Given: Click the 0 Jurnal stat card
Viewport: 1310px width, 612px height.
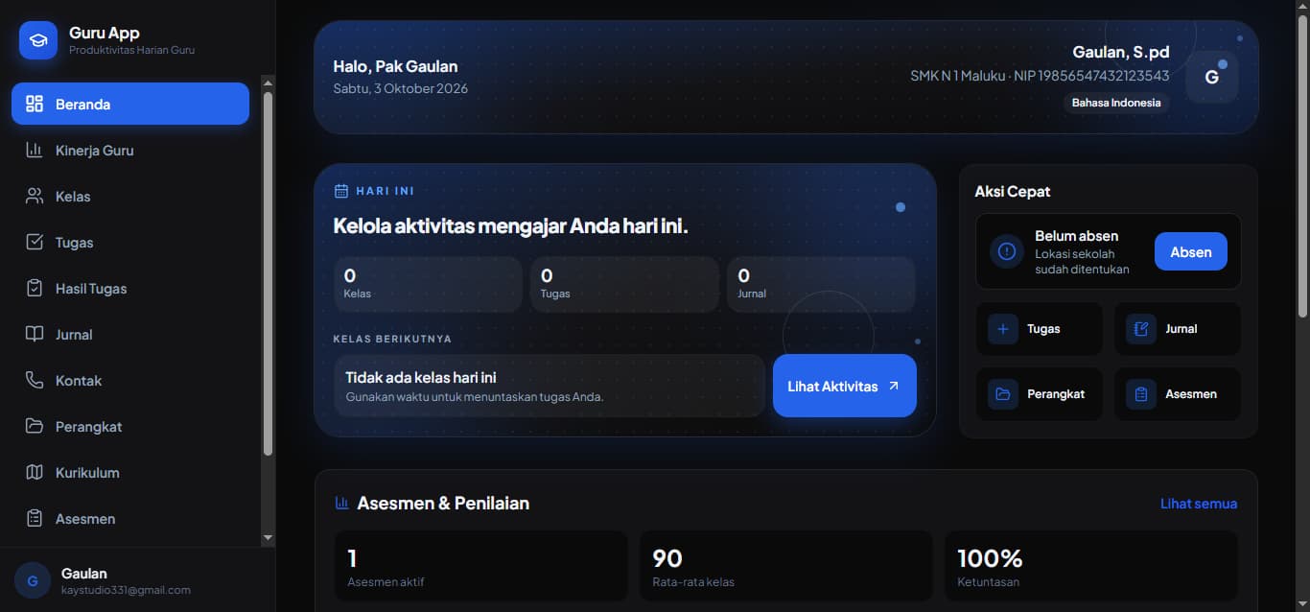Looking at the screenshot, I should 821,284.
